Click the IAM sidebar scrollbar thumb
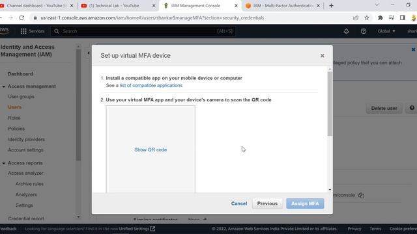417x234 pixels. [78, 105]
